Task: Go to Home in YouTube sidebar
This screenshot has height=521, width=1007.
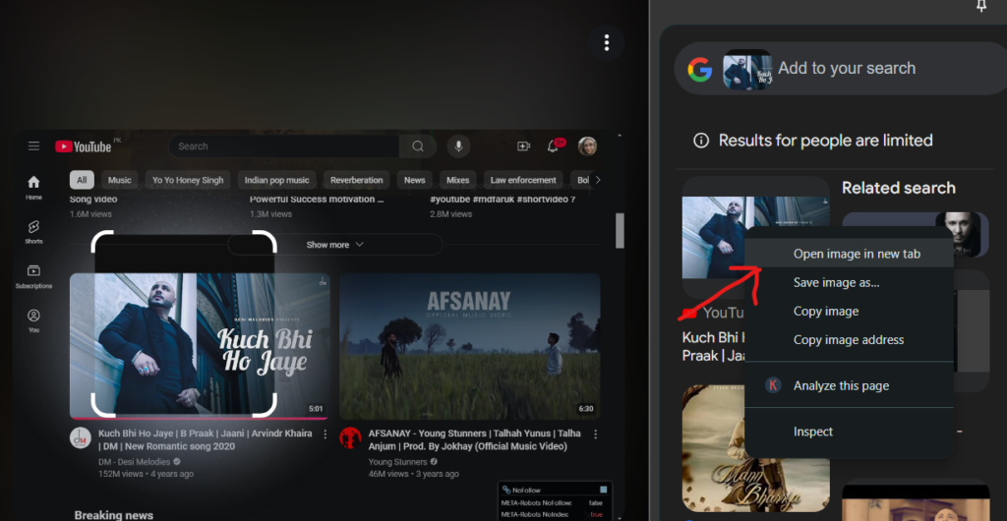Action: pyautogui.click(x=34, y=188)
